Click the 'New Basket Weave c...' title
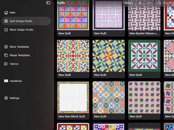The width and height of the screenshot is (174, 130). [x=144, y=33]
